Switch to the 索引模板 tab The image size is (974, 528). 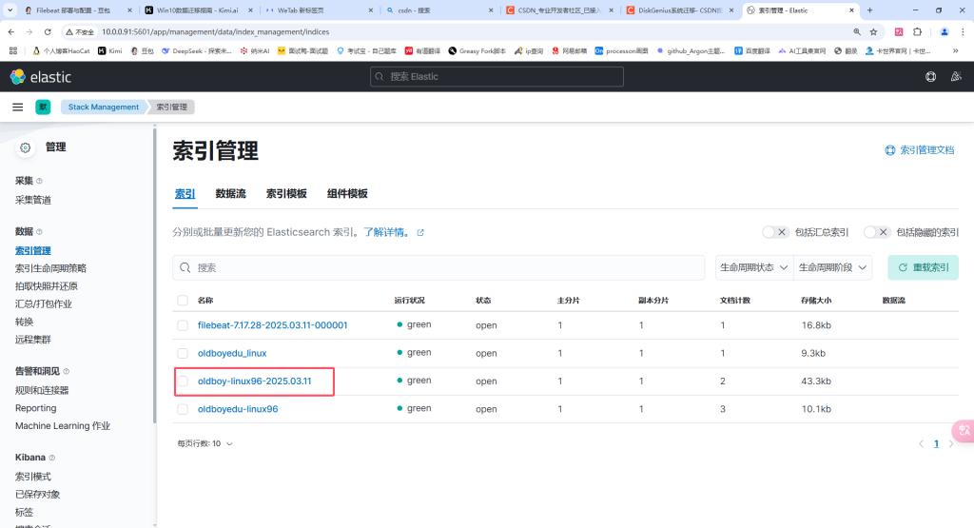point(286,194)
